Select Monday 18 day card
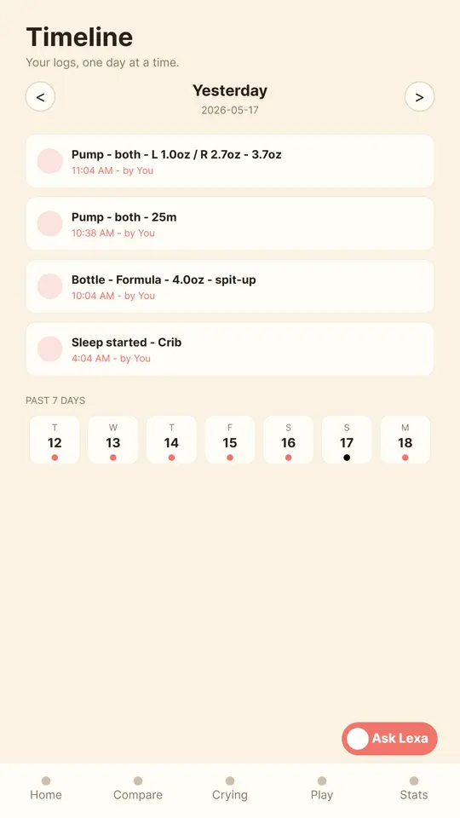460x818 pixels. pyautogui.click(x=405, y=440)
